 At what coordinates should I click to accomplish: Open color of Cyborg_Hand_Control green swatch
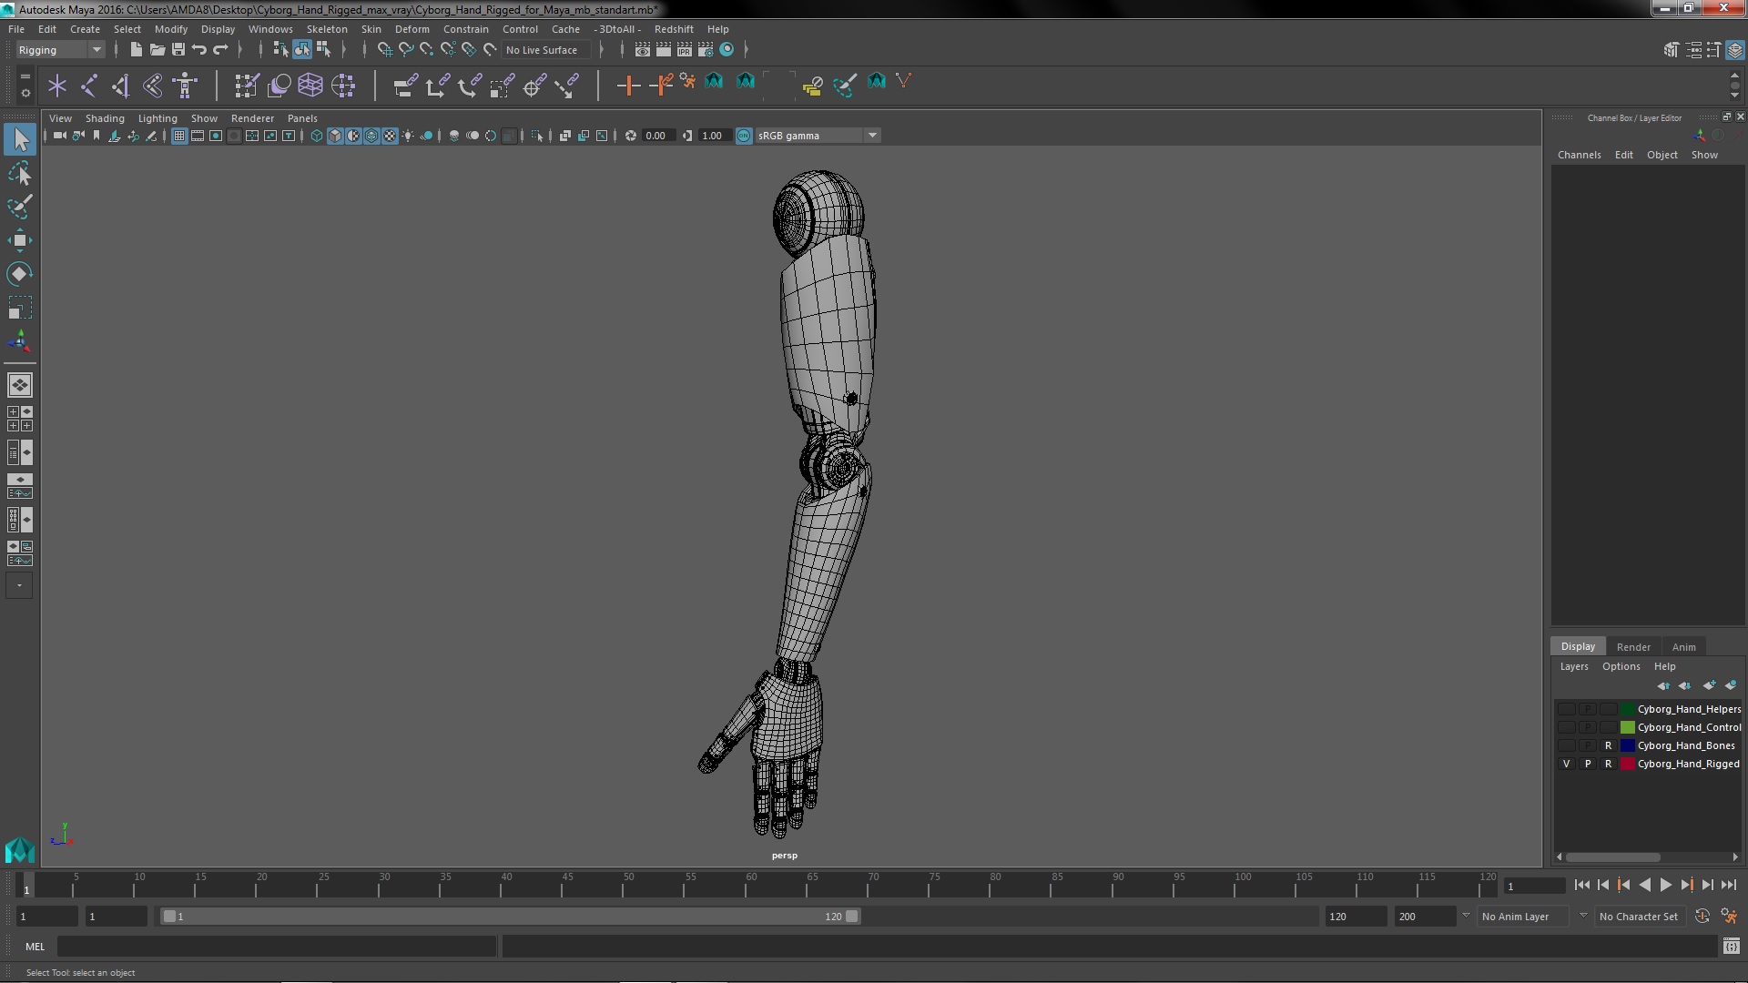[1627, 727]
